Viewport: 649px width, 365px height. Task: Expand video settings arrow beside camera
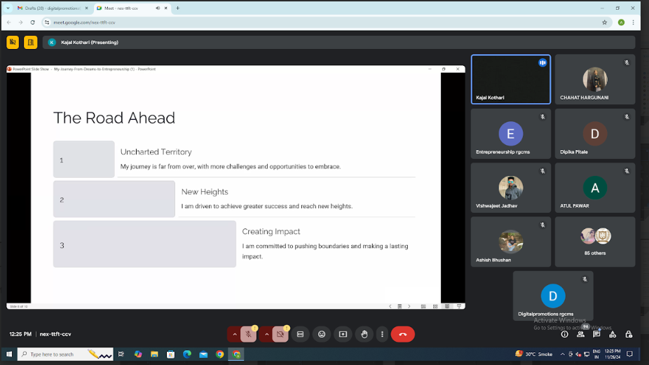coord(266,335)
